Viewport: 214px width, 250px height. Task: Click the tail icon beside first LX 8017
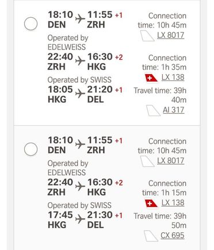[x=147, y=36]
